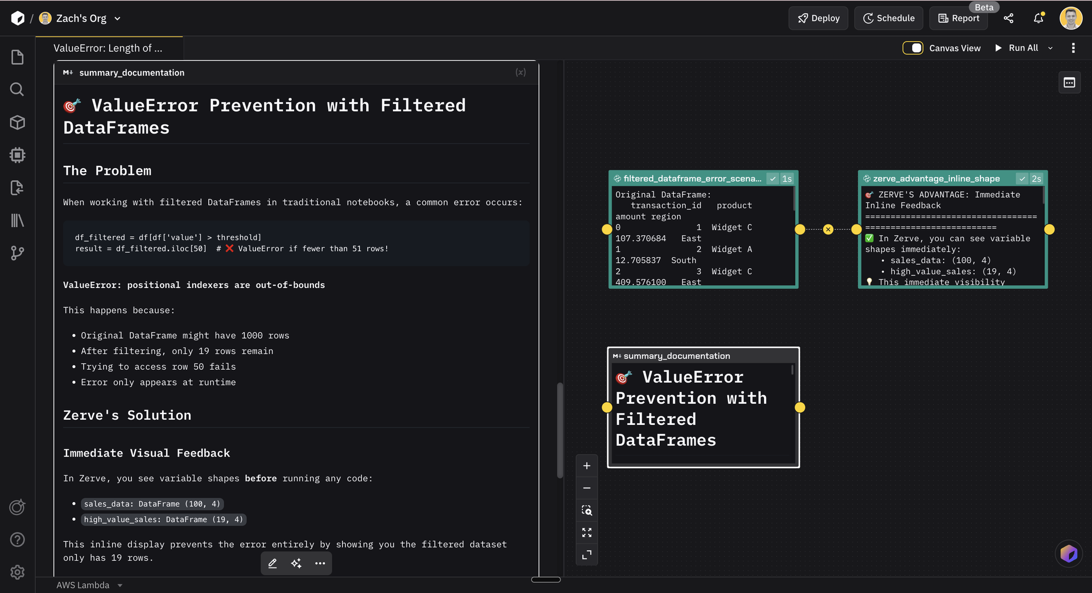Click the Deploy button
The width and height of the screenshot is (1092, 593).
[818, 18]
